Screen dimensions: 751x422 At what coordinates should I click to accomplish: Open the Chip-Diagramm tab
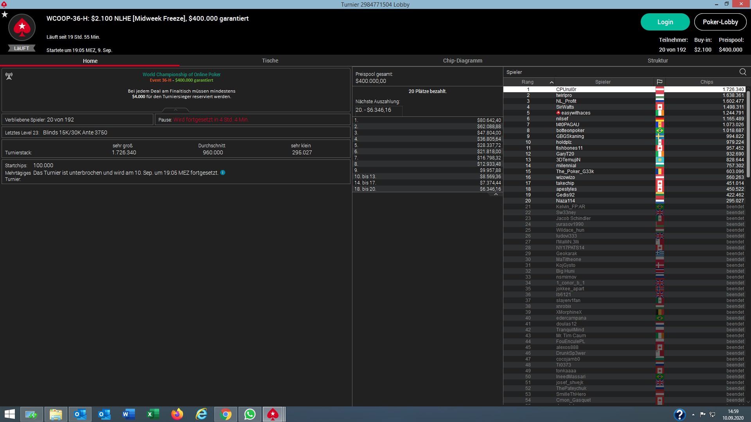[x=462, y=61]
